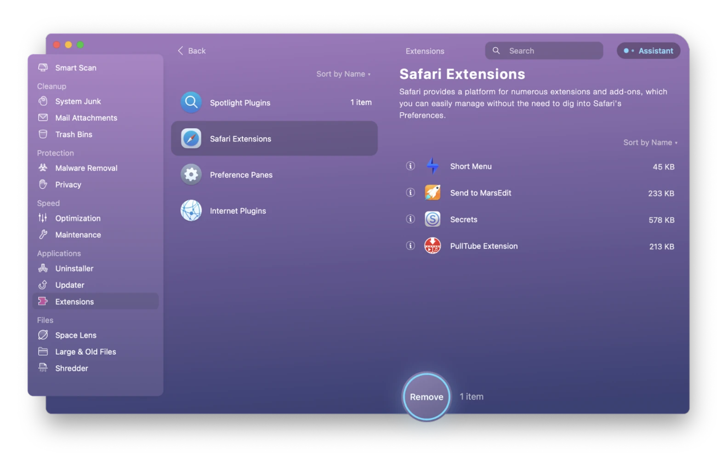The width and height of the screenshot is (717, 459).
Task: Go Back using the chevron button
Action: coord(192,51)
